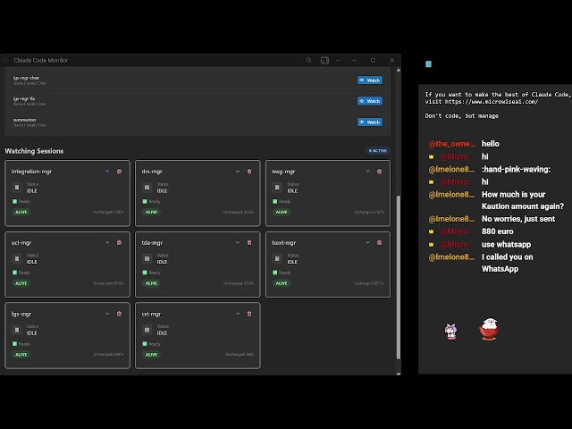This screenshot has height=429, width=572.
Task: Toggle the Ready checkbox in drs-mgr card
Action: point(145,201)
